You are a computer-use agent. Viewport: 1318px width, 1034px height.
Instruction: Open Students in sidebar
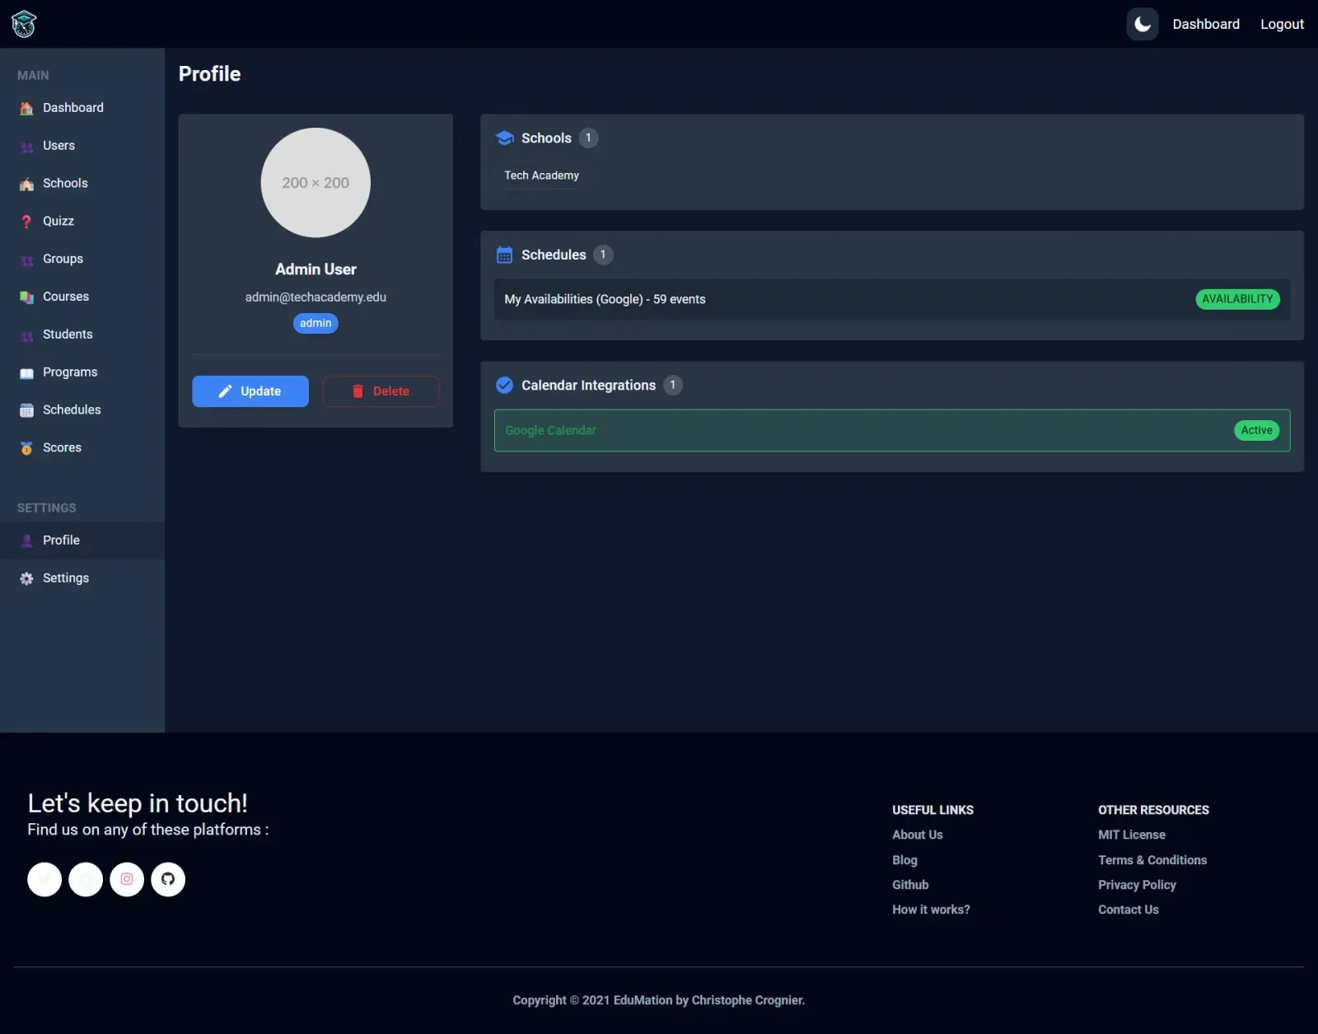tap(82, 335)
